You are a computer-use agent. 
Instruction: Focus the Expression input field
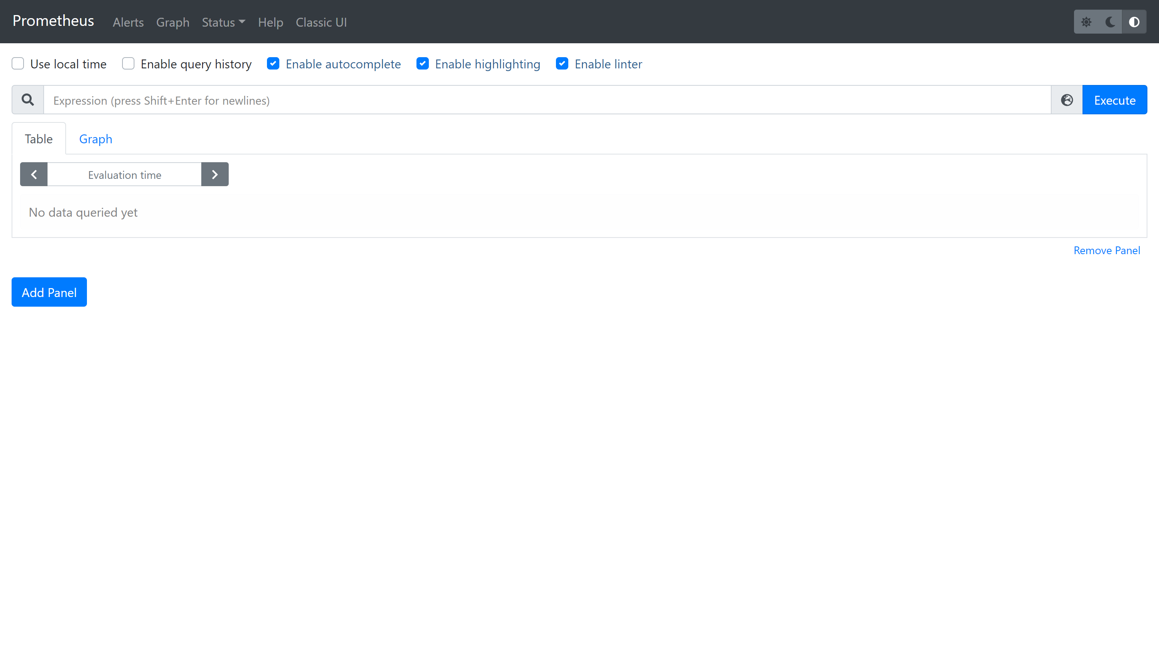pos(547,100)
